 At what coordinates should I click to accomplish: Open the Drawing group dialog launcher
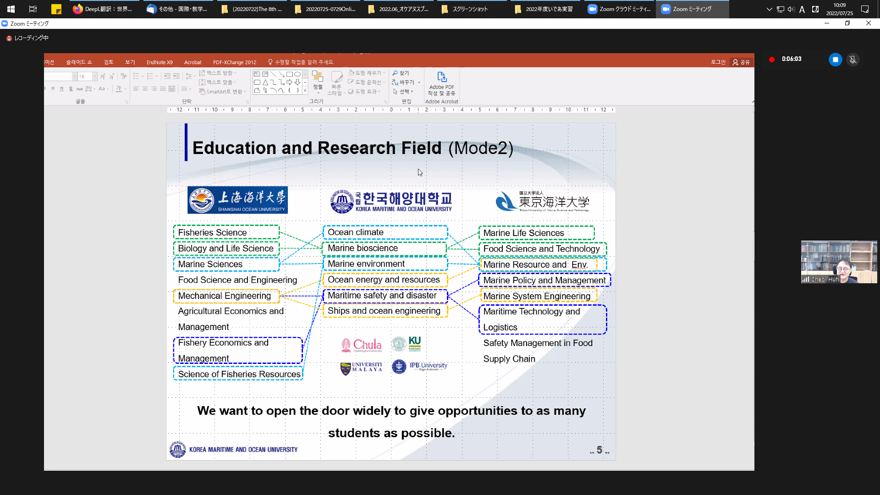click(x=385, y=102)
